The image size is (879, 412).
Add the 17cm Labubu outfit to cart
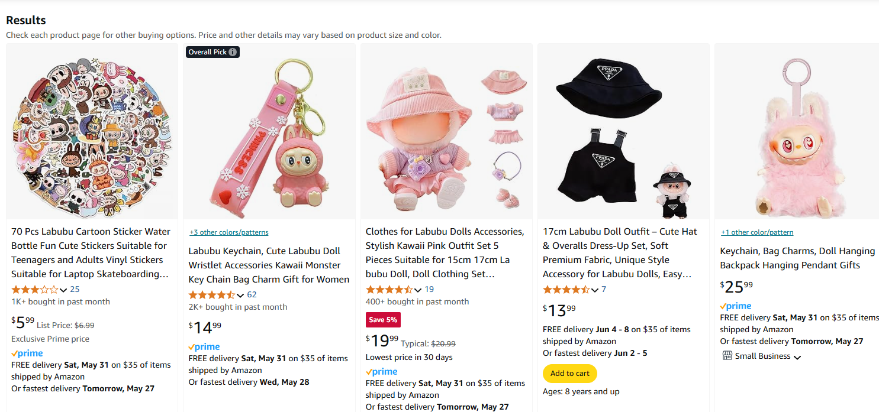(570, 374)
